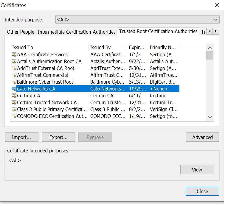The height and width of the screenshot is (206, 225).
Task: Select the Class 3 Public Primary certificate row
Action: (95, 110)
